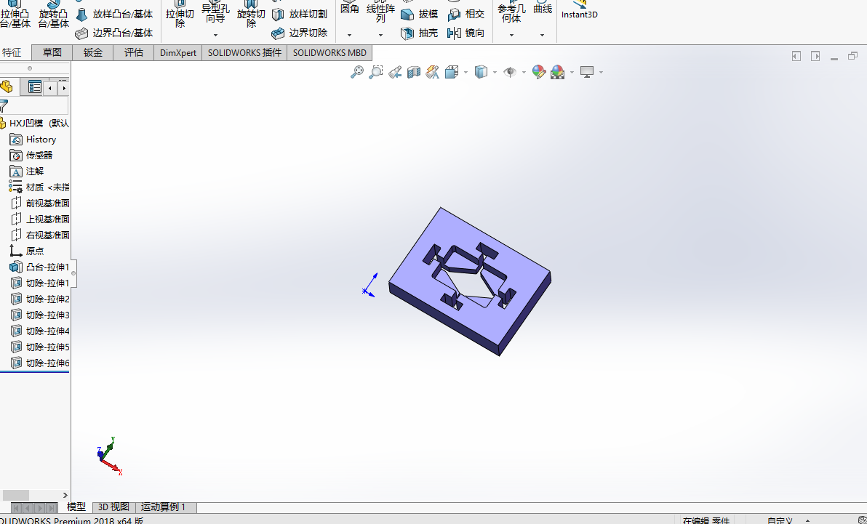Toggle the Hide/Show Items eye icon
The width and height of the screenshot is (867, 524).
point(510,72)
